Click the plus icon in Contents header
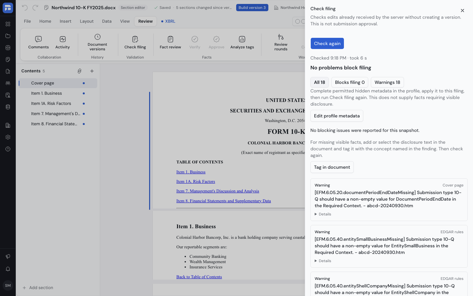The height and width of the screenshot is (296, 473). click(92, 71)
